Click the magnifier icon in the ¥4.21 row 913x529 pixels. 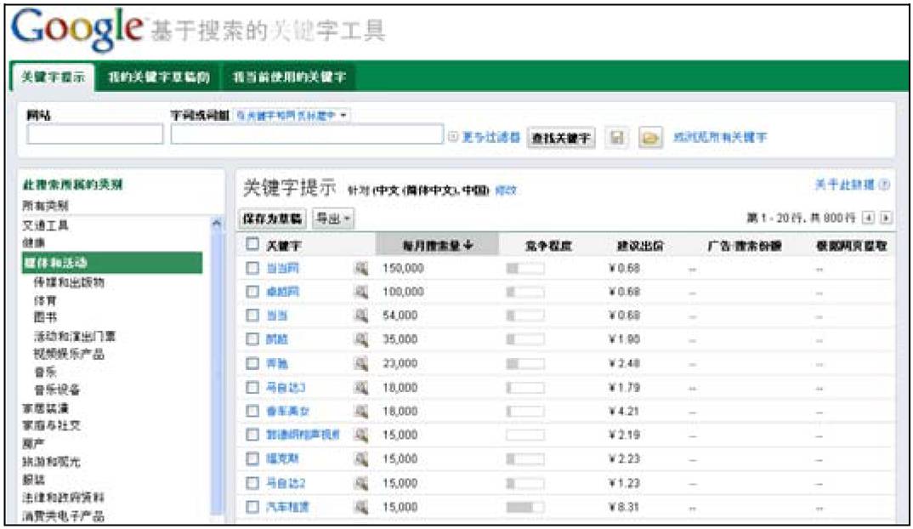point(361,412)
